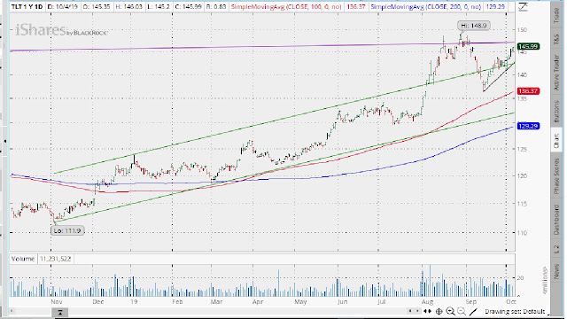Click the chart style icon above the price axis
The height and width of the screenshot is (319, 567).
click(x=523, y=7)
